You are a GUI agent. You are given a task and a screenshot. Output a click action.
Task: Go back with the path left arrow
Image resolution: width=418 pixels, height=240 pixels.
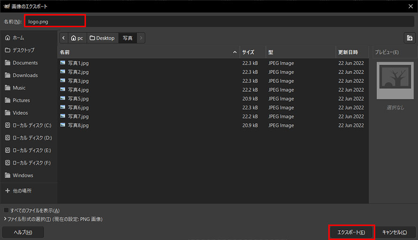click(63, 38)
